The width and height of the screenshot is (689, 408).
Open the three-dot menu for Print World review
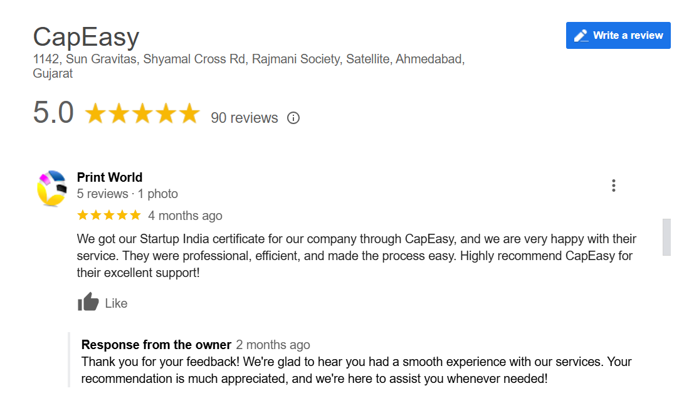click(x=613, y=186)
